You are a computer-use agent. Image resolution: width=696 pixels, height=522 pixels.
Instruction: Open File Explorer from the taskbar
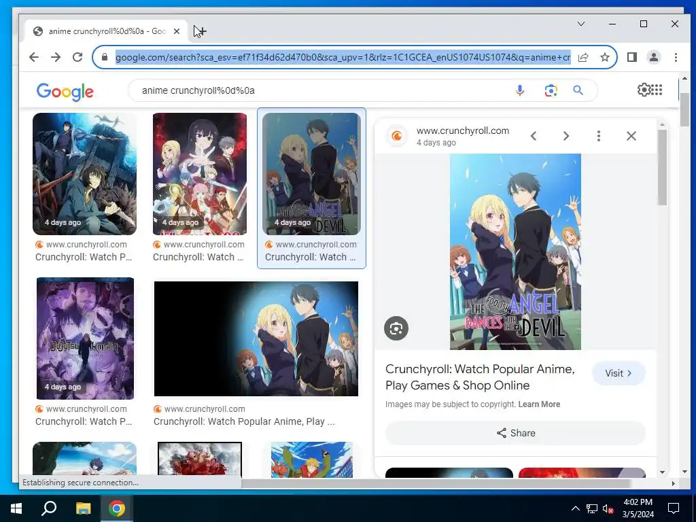click(x=83, y=508)
